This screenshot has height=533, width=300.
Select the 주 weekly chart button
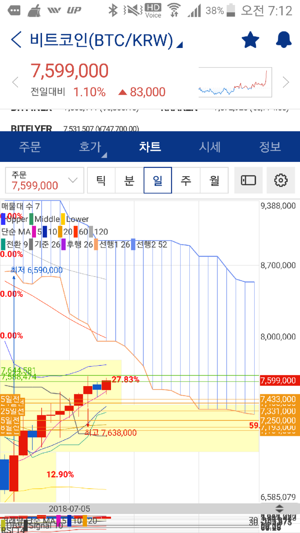pos(186,180)
